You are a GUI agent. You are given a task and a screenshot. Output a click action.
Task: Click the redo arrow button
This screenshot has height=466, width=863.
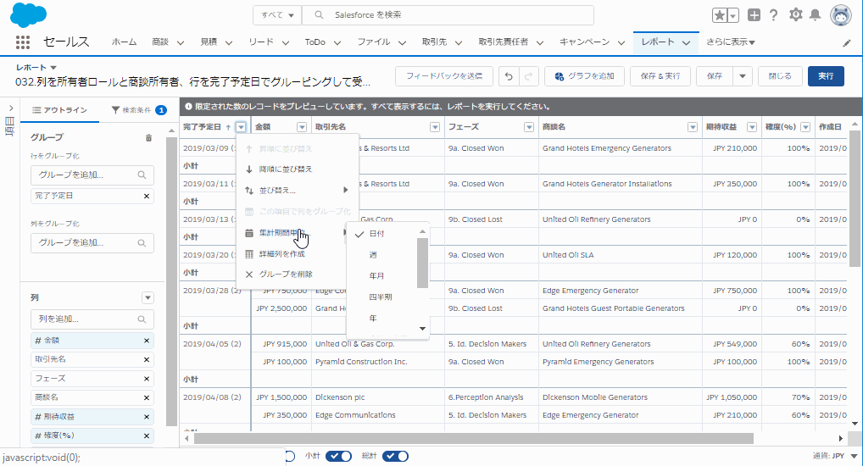tap(528, 76)
